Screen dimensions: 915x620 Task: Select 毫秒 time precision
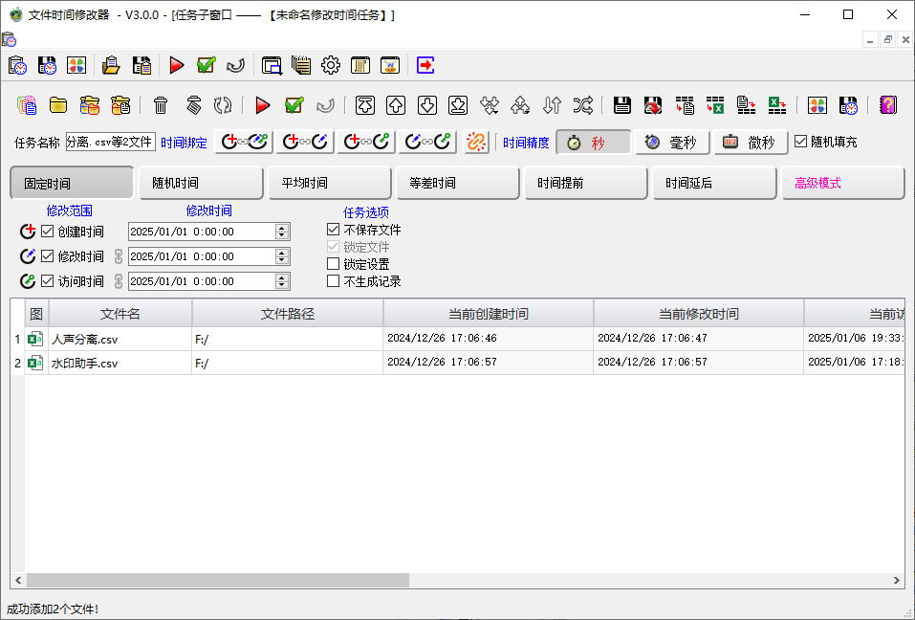tap(672, 141)
